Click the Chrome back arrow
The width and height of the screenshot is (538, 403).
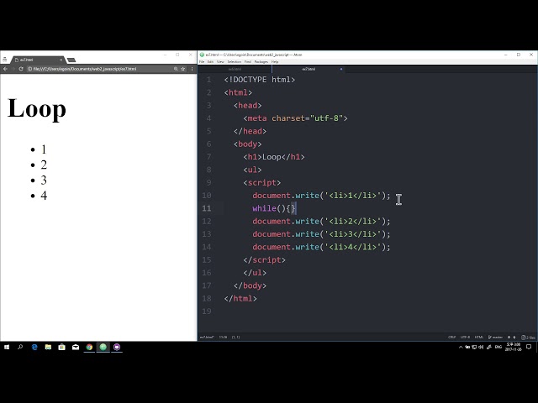[x=5, y=69]
